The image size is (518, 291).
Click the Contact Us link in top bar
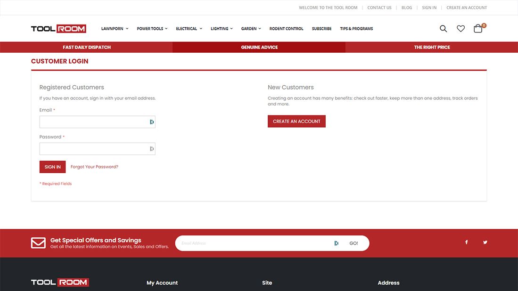point(379,8)
